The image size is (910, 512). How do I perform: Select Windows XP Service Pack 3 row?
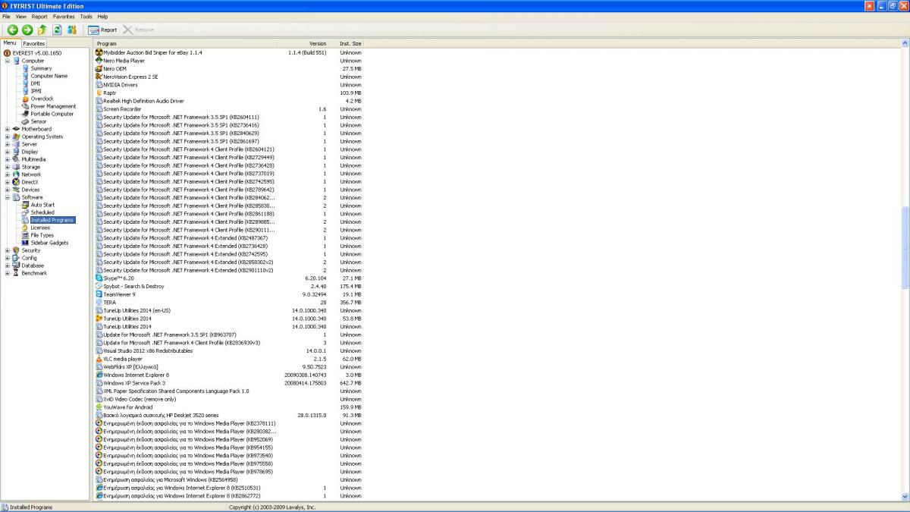[229, 383]
